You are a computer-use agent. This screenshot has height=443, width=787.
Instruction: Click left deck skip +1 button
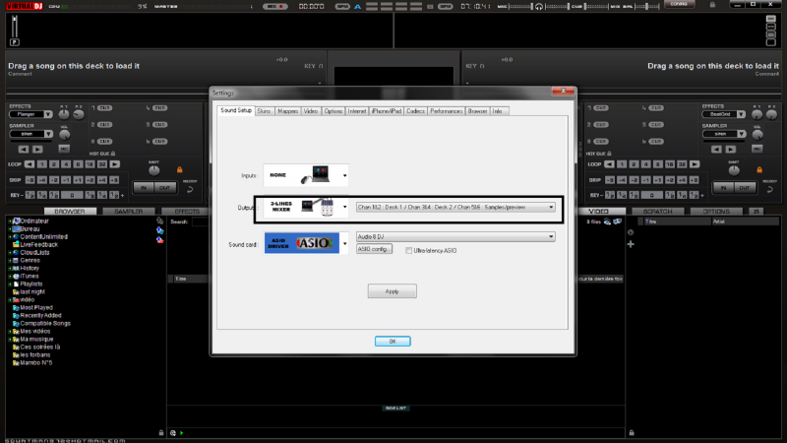(78, 180)
